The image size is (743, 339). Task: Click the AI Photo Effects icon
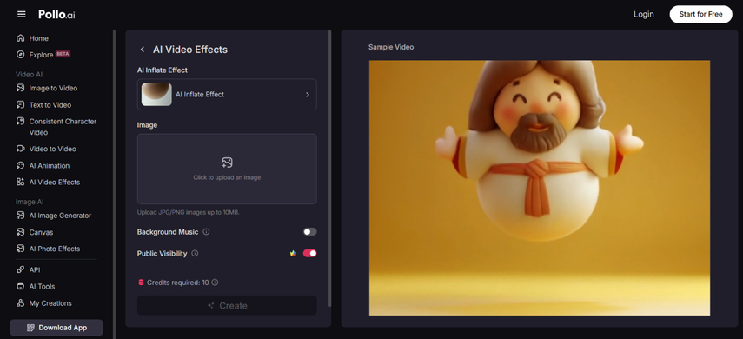click(x=20, y=249)
